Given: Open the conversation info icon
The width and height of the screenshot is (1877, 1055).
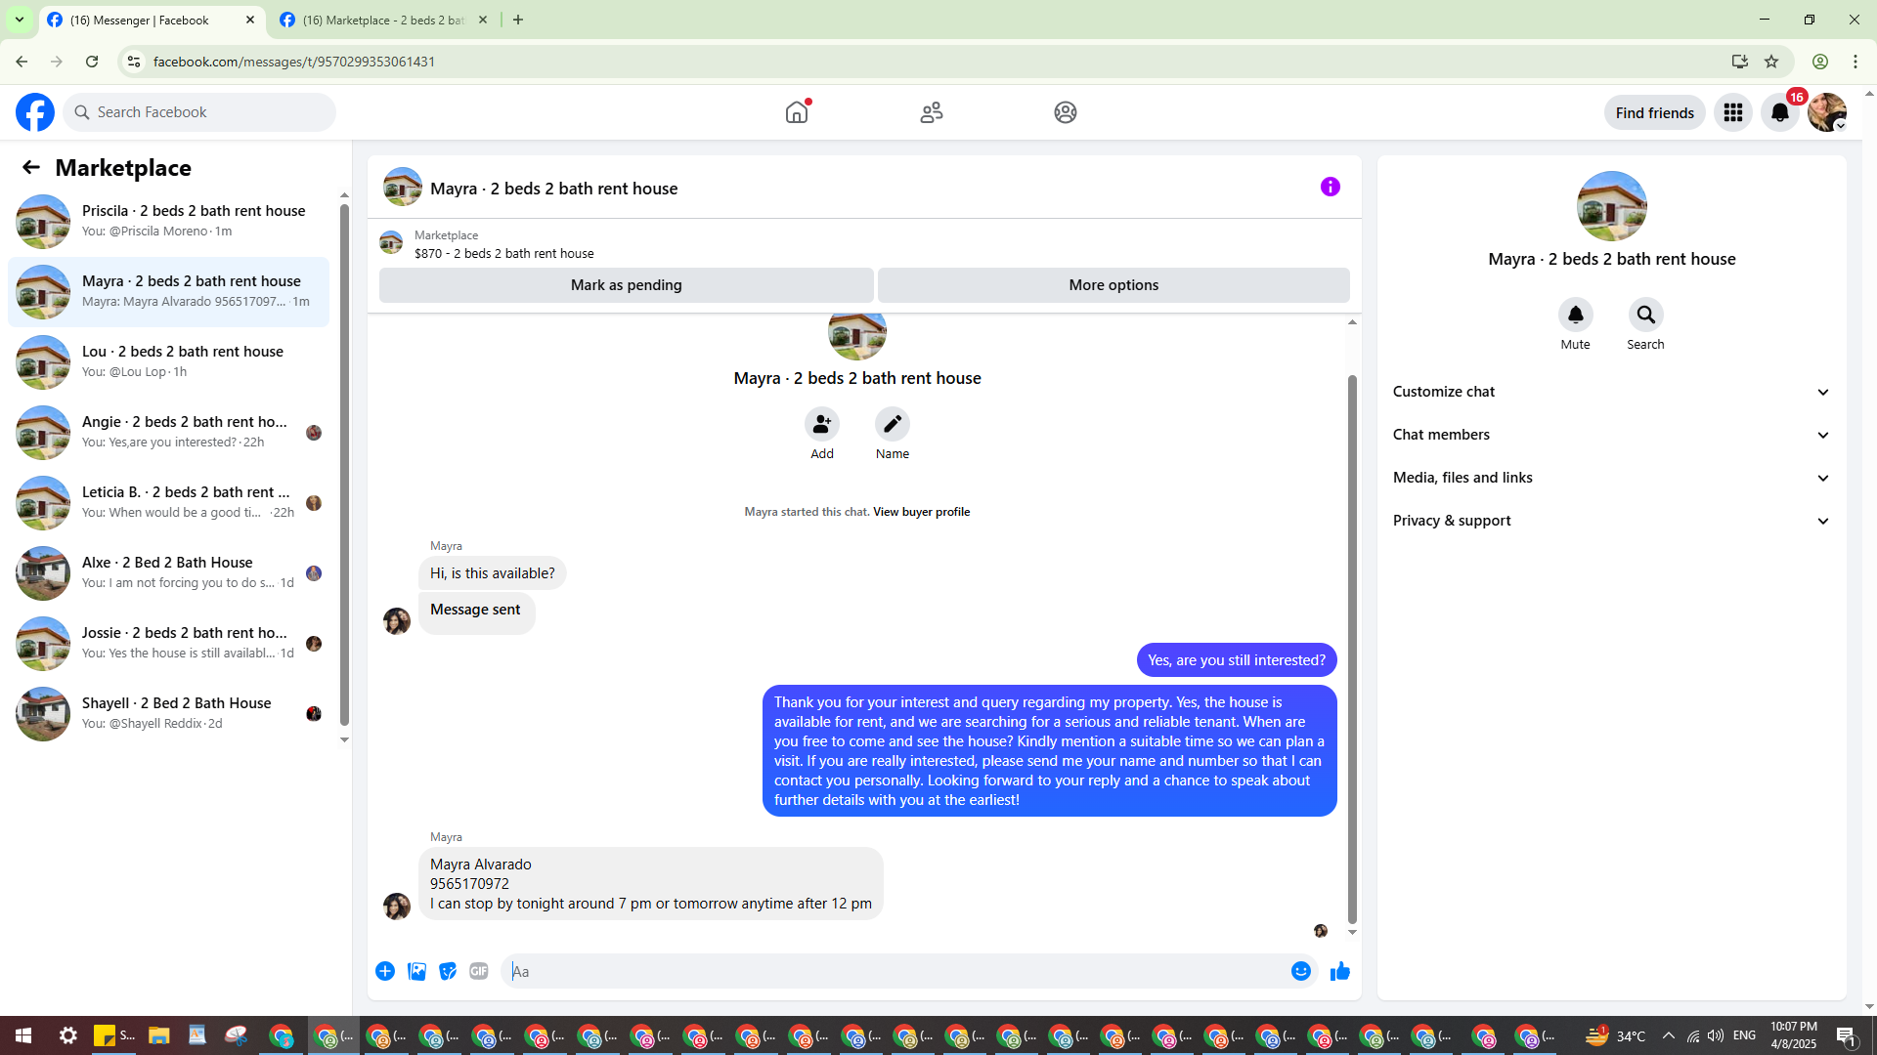Looking at the screenshot, I should pyautogui.click(x=1330, y=187).
